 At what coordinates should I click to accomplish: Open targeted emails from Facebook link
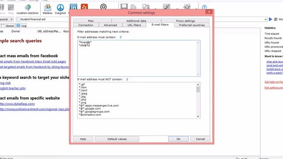pyautogui.click(x=34, y=67)
